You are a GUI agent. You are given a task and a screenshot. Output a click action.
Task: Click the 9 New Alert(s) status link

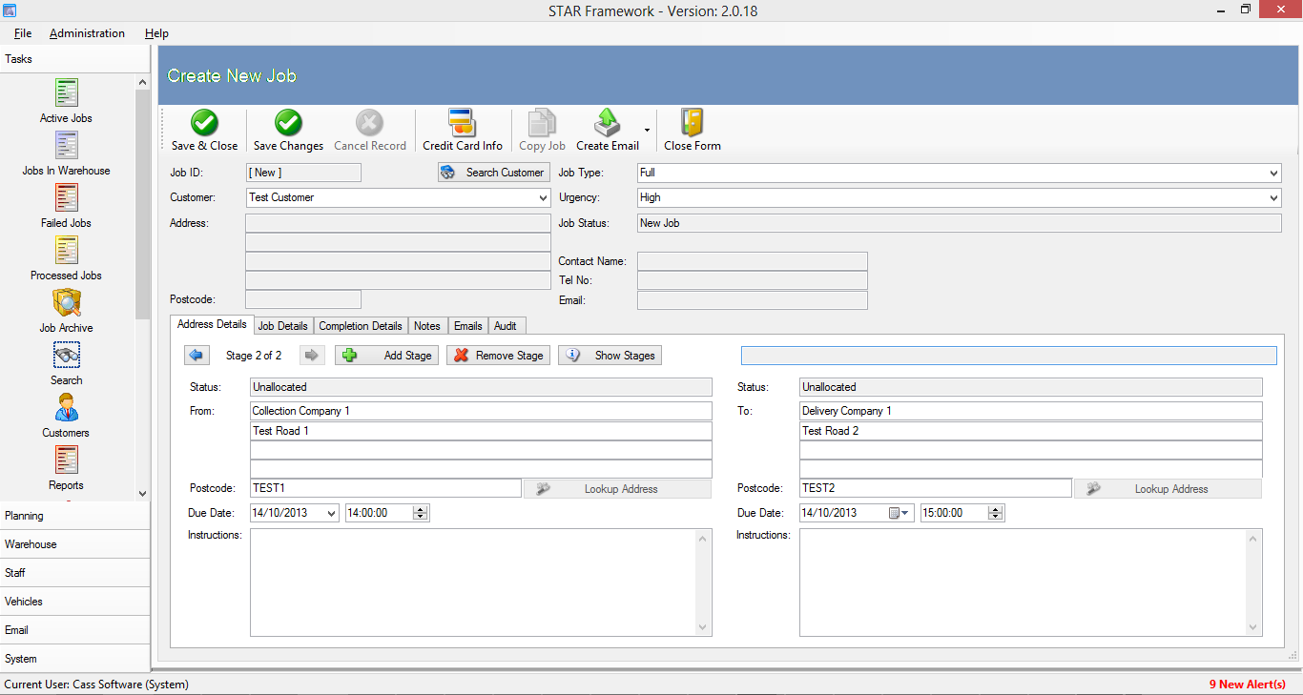1248,685
